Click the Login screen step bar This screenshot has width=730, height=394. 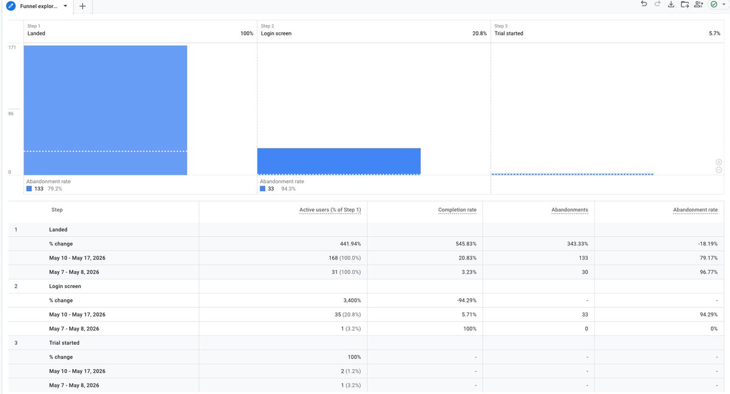(x=339, y=161)
